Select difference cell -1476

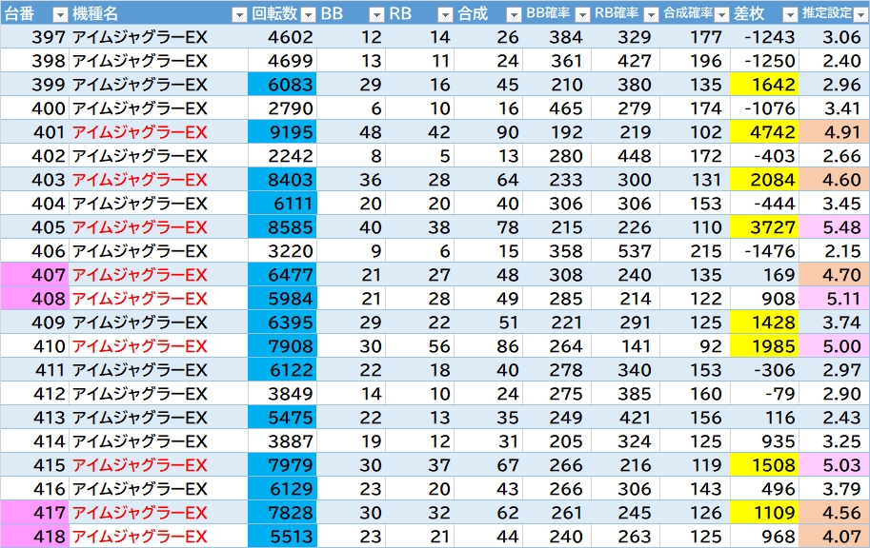764,250
